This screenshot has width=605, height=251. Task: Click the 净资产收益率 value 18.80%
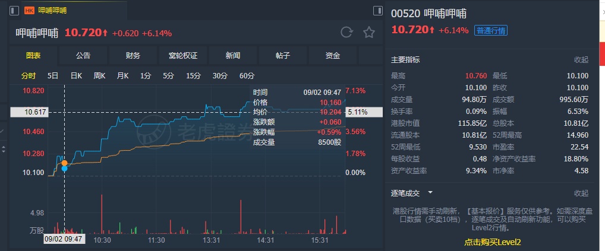pos(576,159)
